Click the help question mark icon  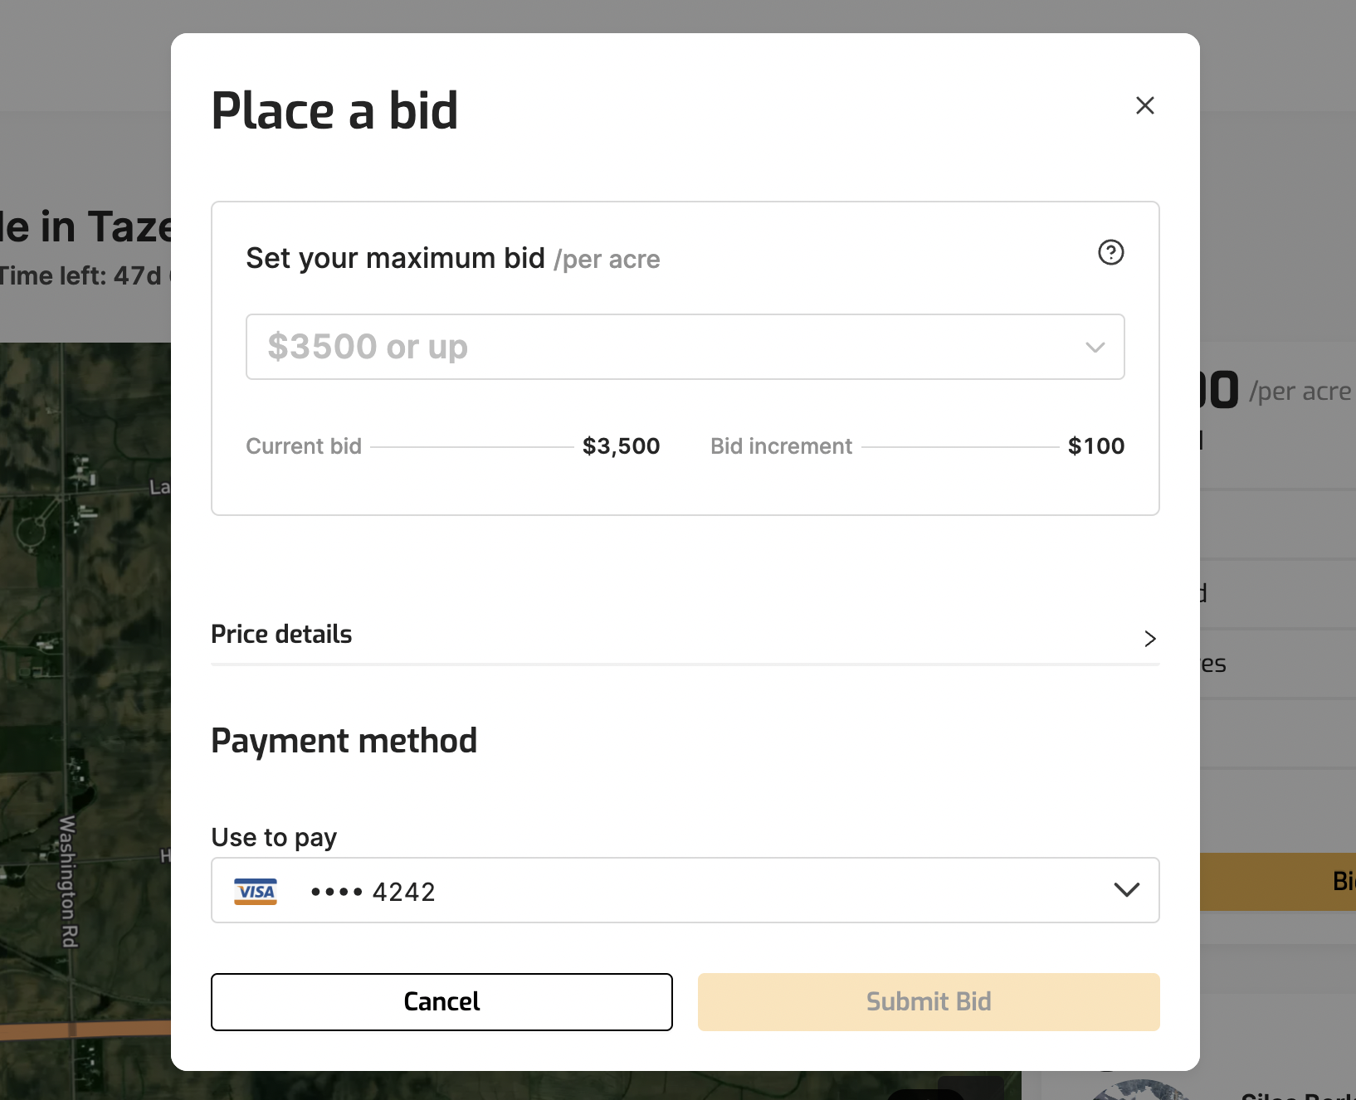(1110, 252)
